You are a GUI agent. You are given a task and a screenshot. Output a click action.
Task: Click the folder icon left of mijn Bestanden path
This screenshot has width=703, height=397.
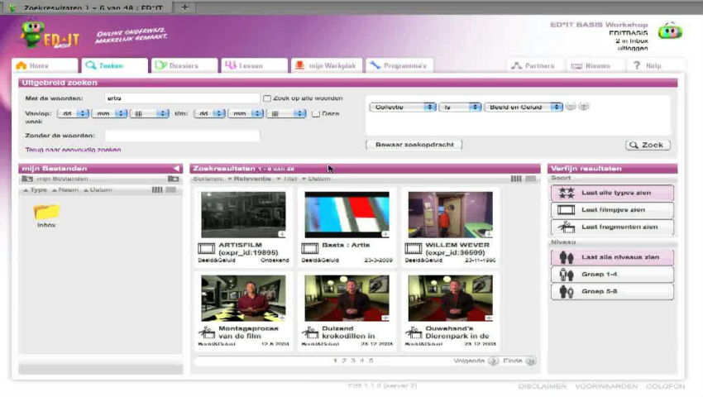(27, 179)
